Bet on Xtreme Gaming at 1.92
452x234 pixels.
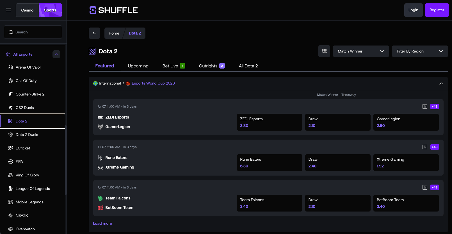pos(406,163)
